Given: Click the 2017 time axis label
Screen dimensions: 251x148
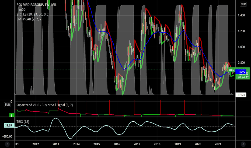Looking at the screenshot, I should coord(137,144).
